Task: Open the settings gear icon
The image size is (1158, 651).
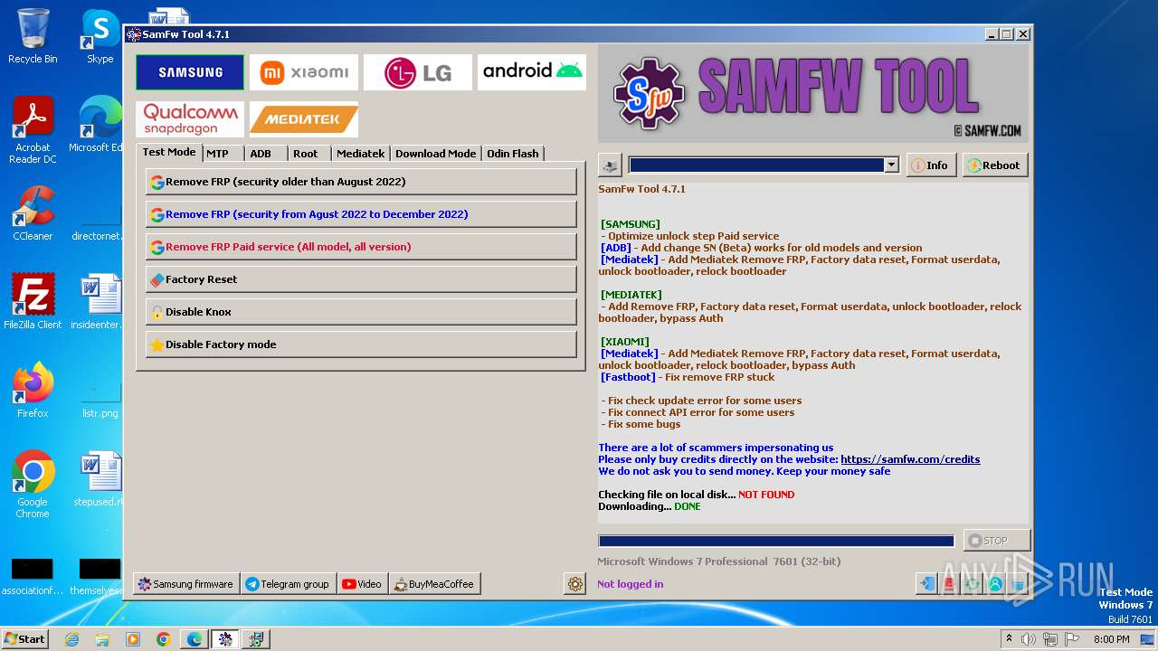Action: pyautogui.click(x=575, y=584)
